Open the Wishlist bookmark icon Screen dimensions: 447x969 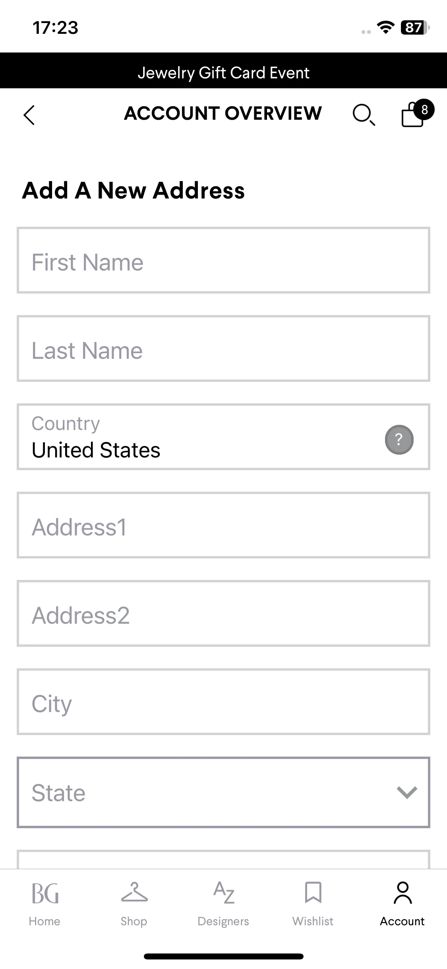[313, 893]
